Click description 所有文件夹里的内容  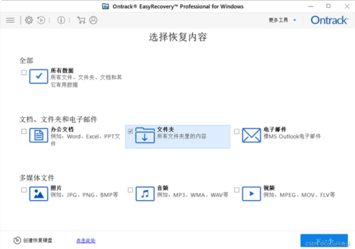point(182,136)
